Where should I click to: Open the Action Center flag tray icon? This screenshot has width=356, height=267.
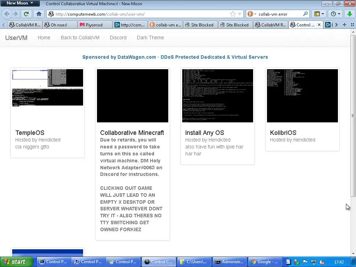tap(305, 262)
